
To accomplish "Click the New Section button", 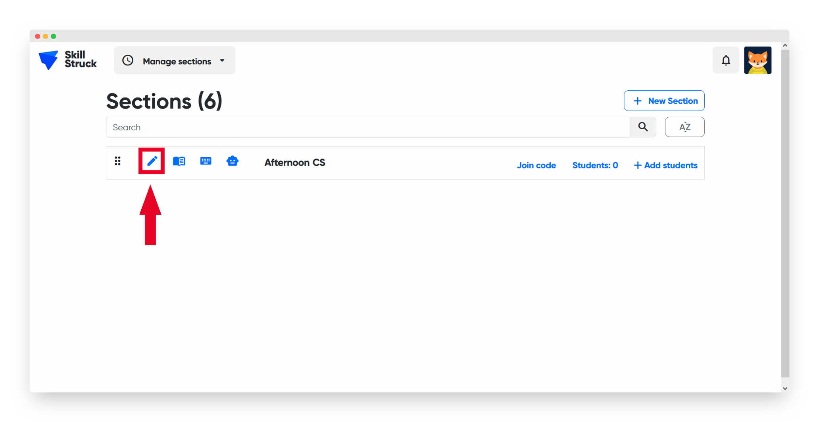I will 664,101.
